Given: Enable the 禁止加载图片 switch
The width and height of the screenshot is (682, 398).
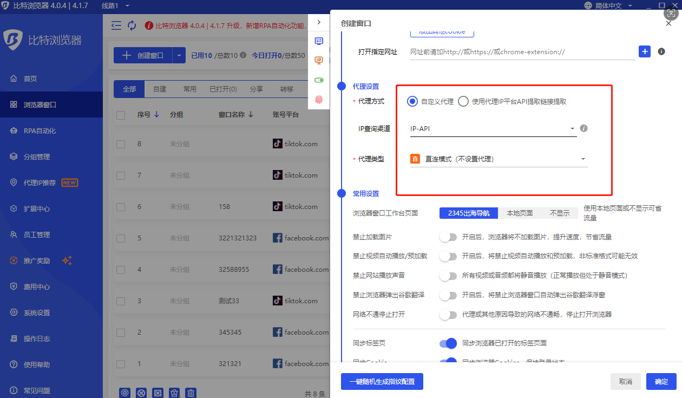Looking at the screenshot, I should [448, 237].
